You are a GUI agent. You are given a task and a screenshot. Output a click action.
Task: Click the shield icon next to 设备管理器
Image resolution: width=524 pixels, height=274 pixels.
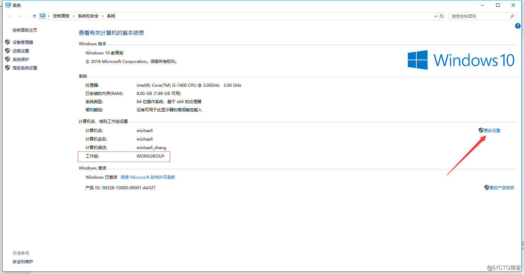pos(7,42)
